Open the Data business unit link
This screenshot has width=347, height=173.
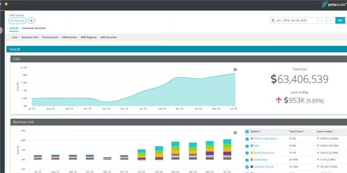point(256,146)
